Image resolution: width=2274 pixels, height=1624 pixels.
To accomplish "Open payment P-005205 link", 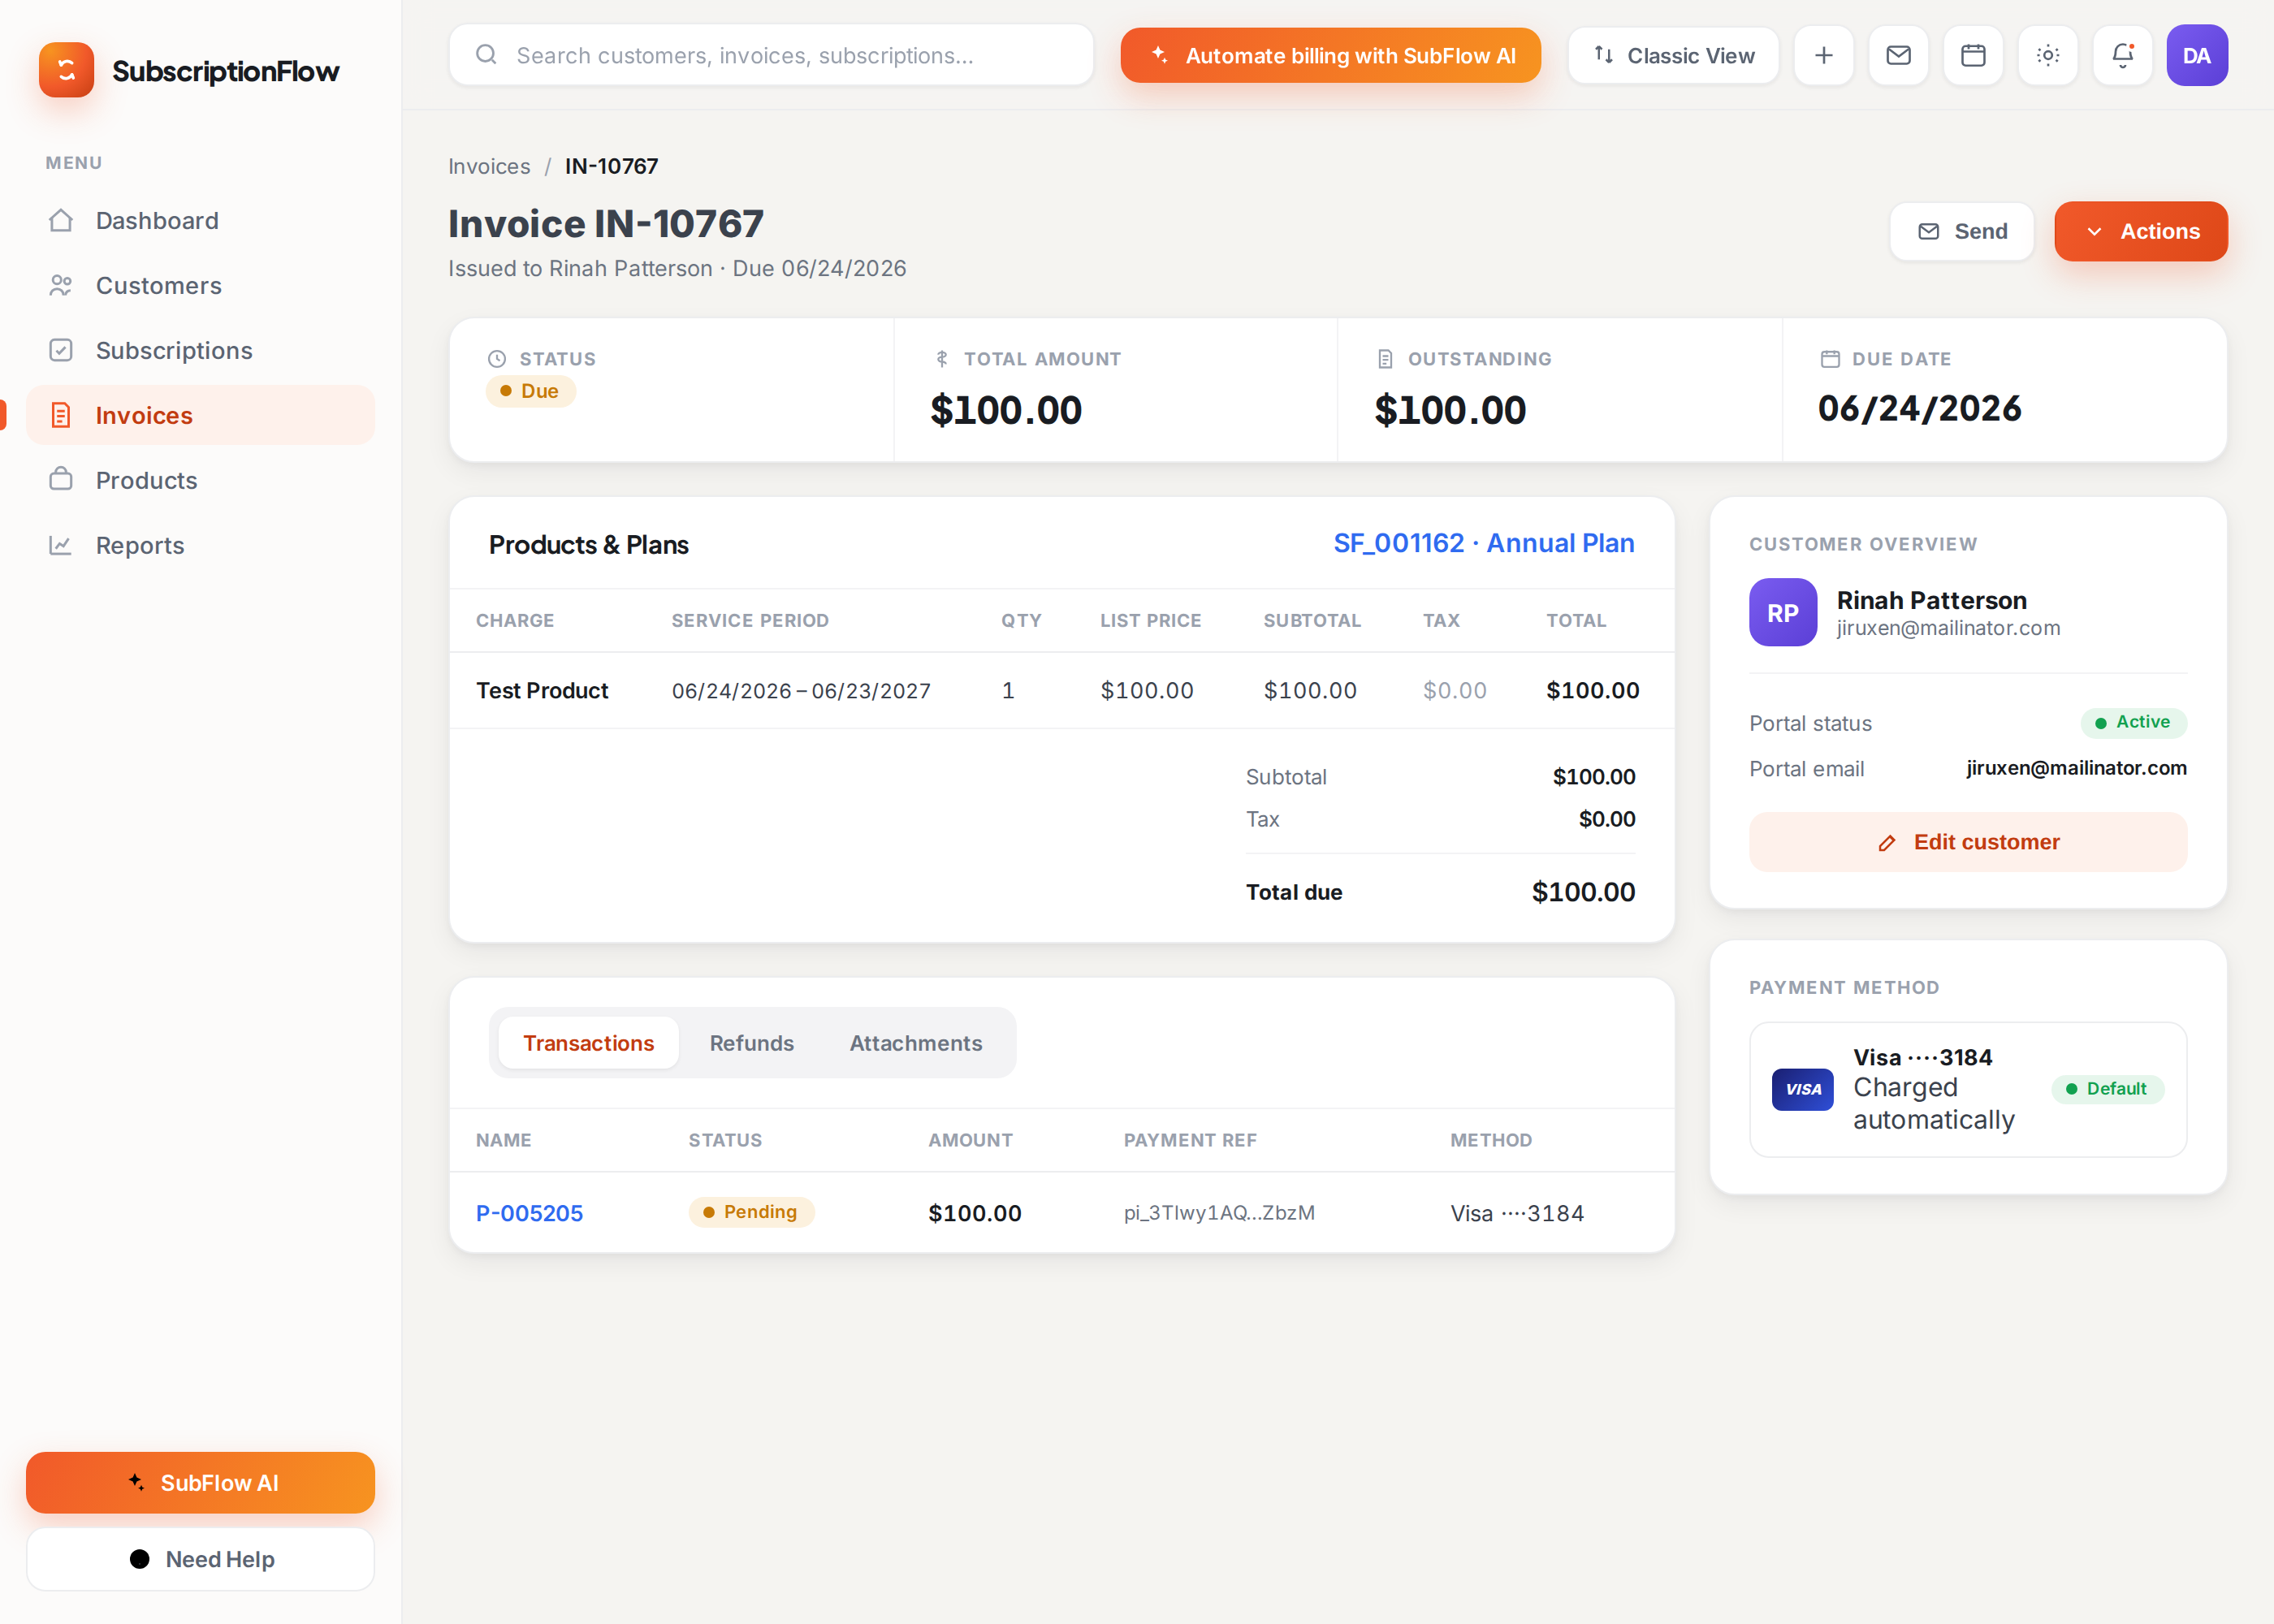I will click(x=529, y=1213).
